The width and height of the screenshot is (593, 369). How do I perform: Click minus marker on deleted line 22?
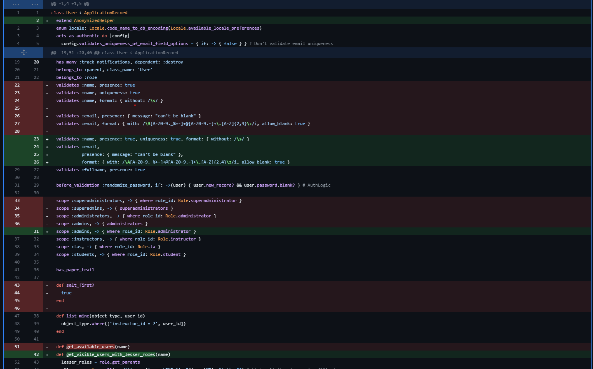[47, 85]
